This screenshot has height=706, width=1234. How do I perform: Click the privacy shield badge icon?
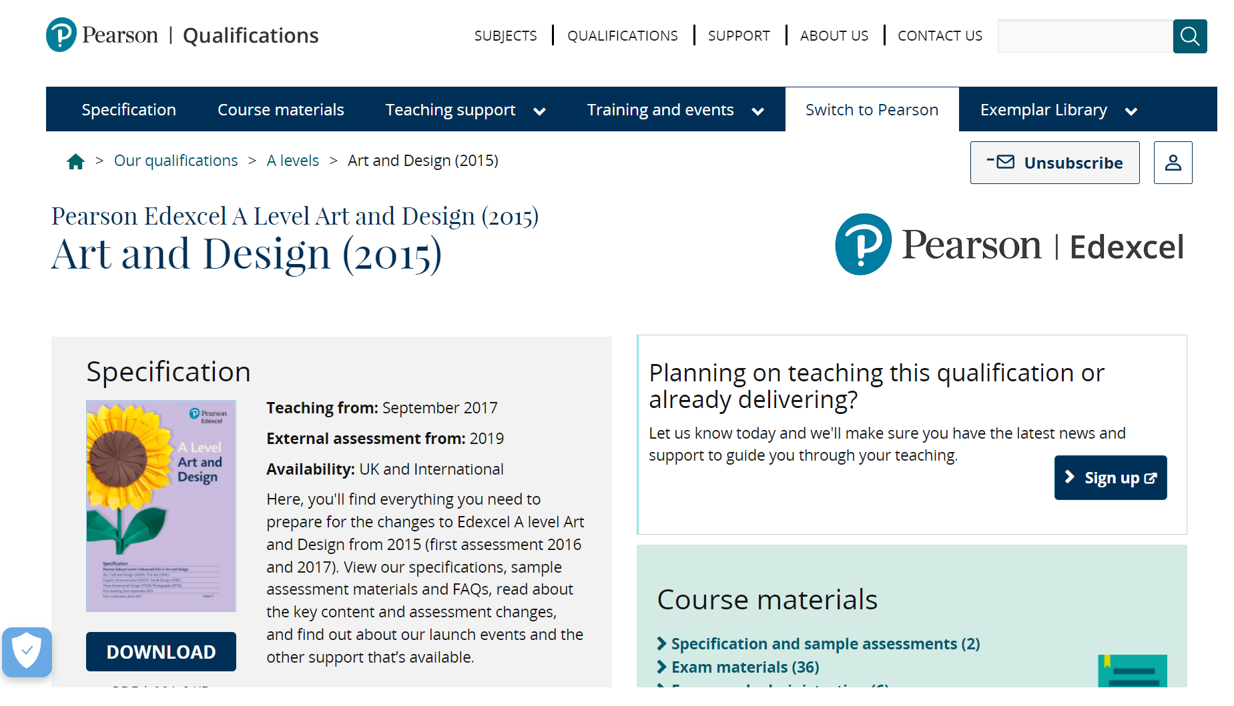pyautogui.click(x=27, y=651)
